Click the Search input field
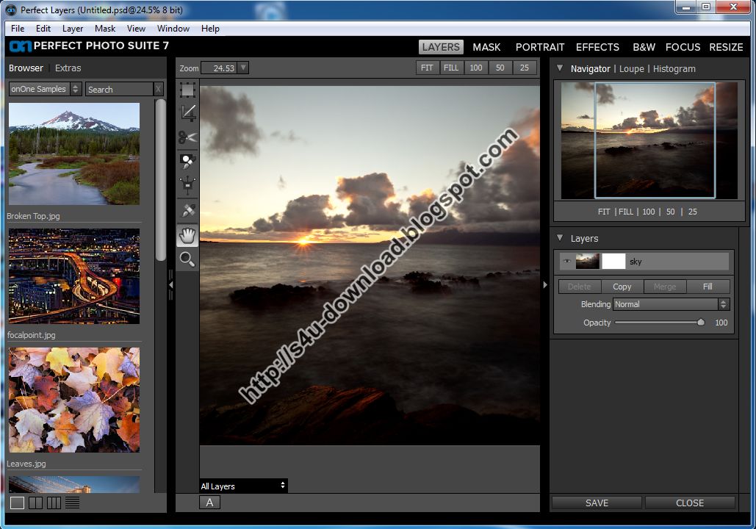The image size is (756, 529). coord(120,89)
